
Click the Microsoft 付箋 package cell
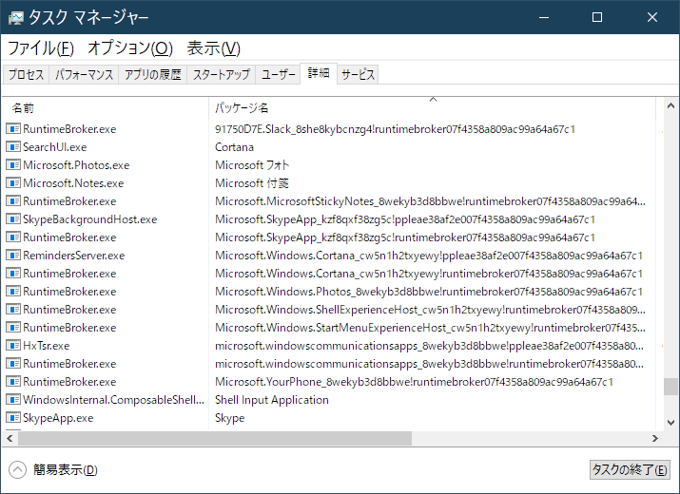tap(252, 182)
